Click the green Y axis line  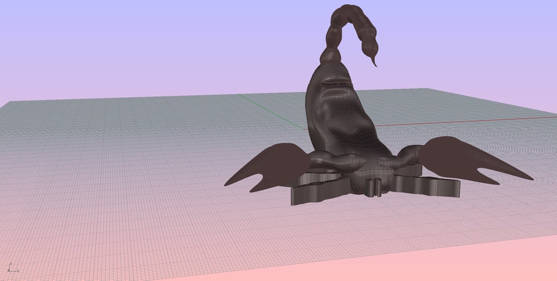[x=272, y=112]
